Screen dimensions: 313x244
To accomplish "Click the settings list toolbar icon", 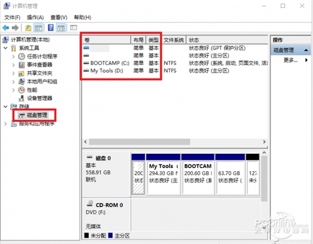I will [73, 28].
